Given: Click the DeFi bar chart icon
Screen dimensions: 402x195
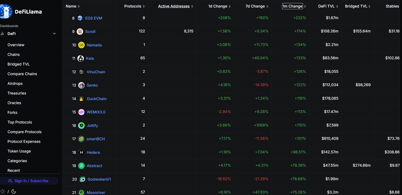Looking at the screenshot, I should tap(2, 34).
